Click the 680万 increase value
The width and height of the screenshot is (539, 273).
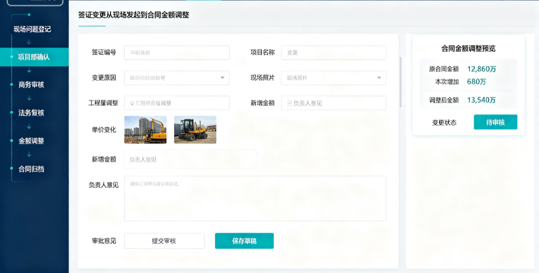(477, 82)
